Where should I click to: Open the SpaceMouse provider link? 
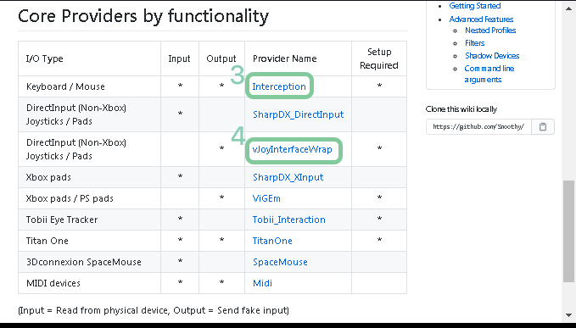pos(280,262)
